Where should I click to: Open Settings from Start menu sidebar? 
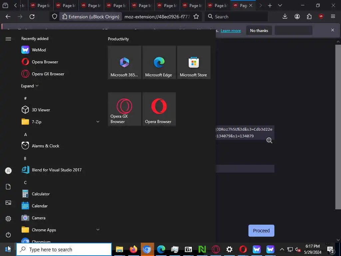pos(8,219)
